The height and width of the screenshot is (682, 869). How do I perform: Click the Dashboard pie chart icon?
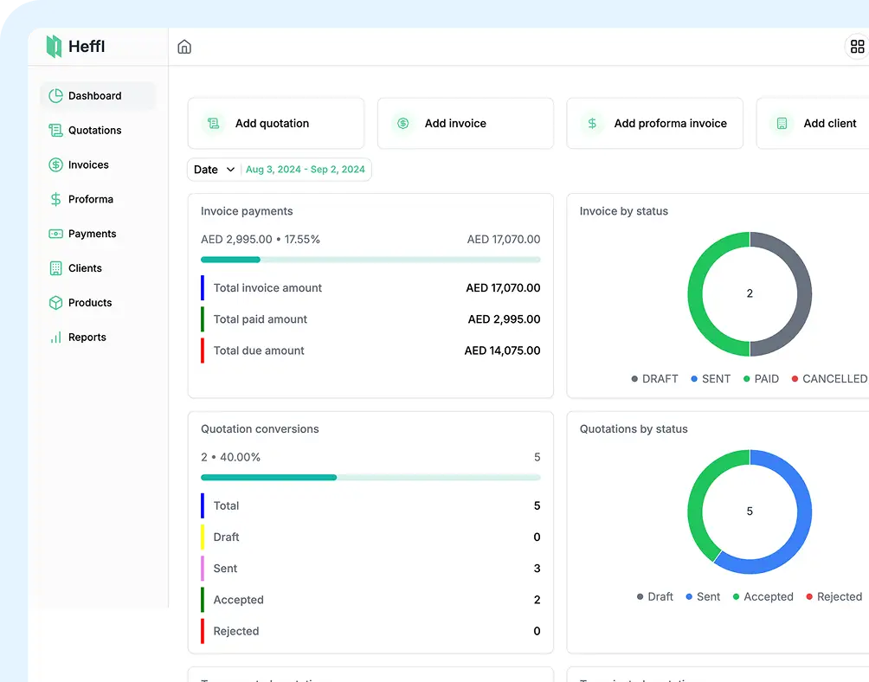pos(55,96)
